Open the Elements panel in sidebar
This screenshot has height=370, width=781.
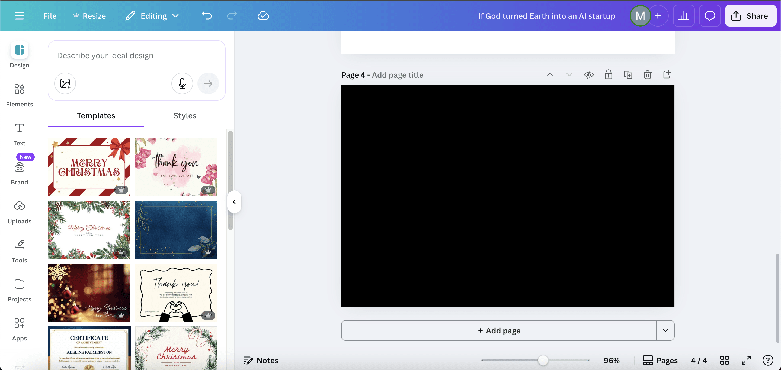click(x=20, y=95)
